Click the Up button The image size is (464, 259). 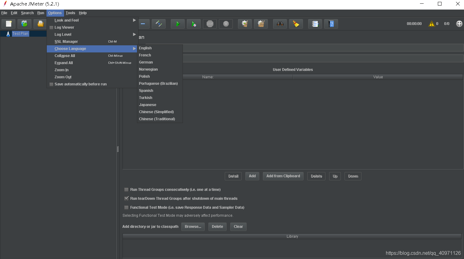point(335,176)
